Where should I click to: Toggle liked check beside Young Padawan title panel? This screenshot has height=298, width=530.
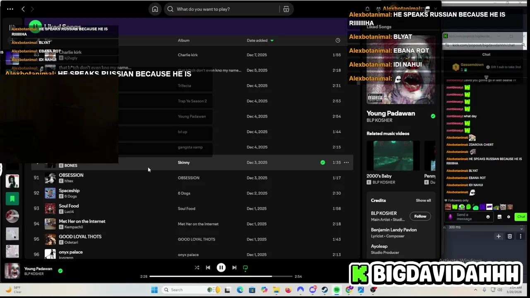click(433, 116)
